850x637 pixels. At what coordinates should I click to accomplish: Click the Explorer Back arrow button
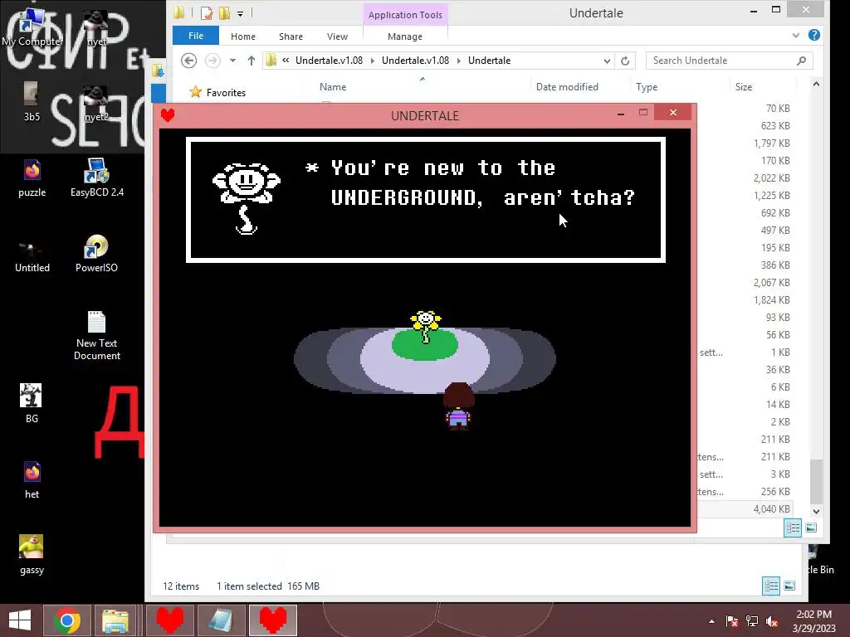point(188,60)
